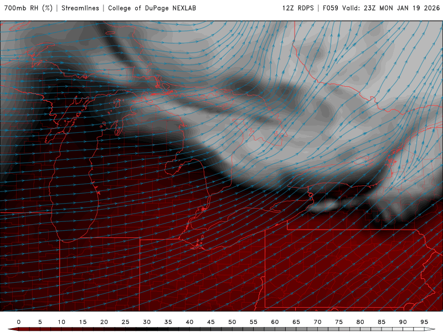Click the colorbar label '25'
Image resolution: width=443 pixels, height=332 pixels.
[126, 322]
